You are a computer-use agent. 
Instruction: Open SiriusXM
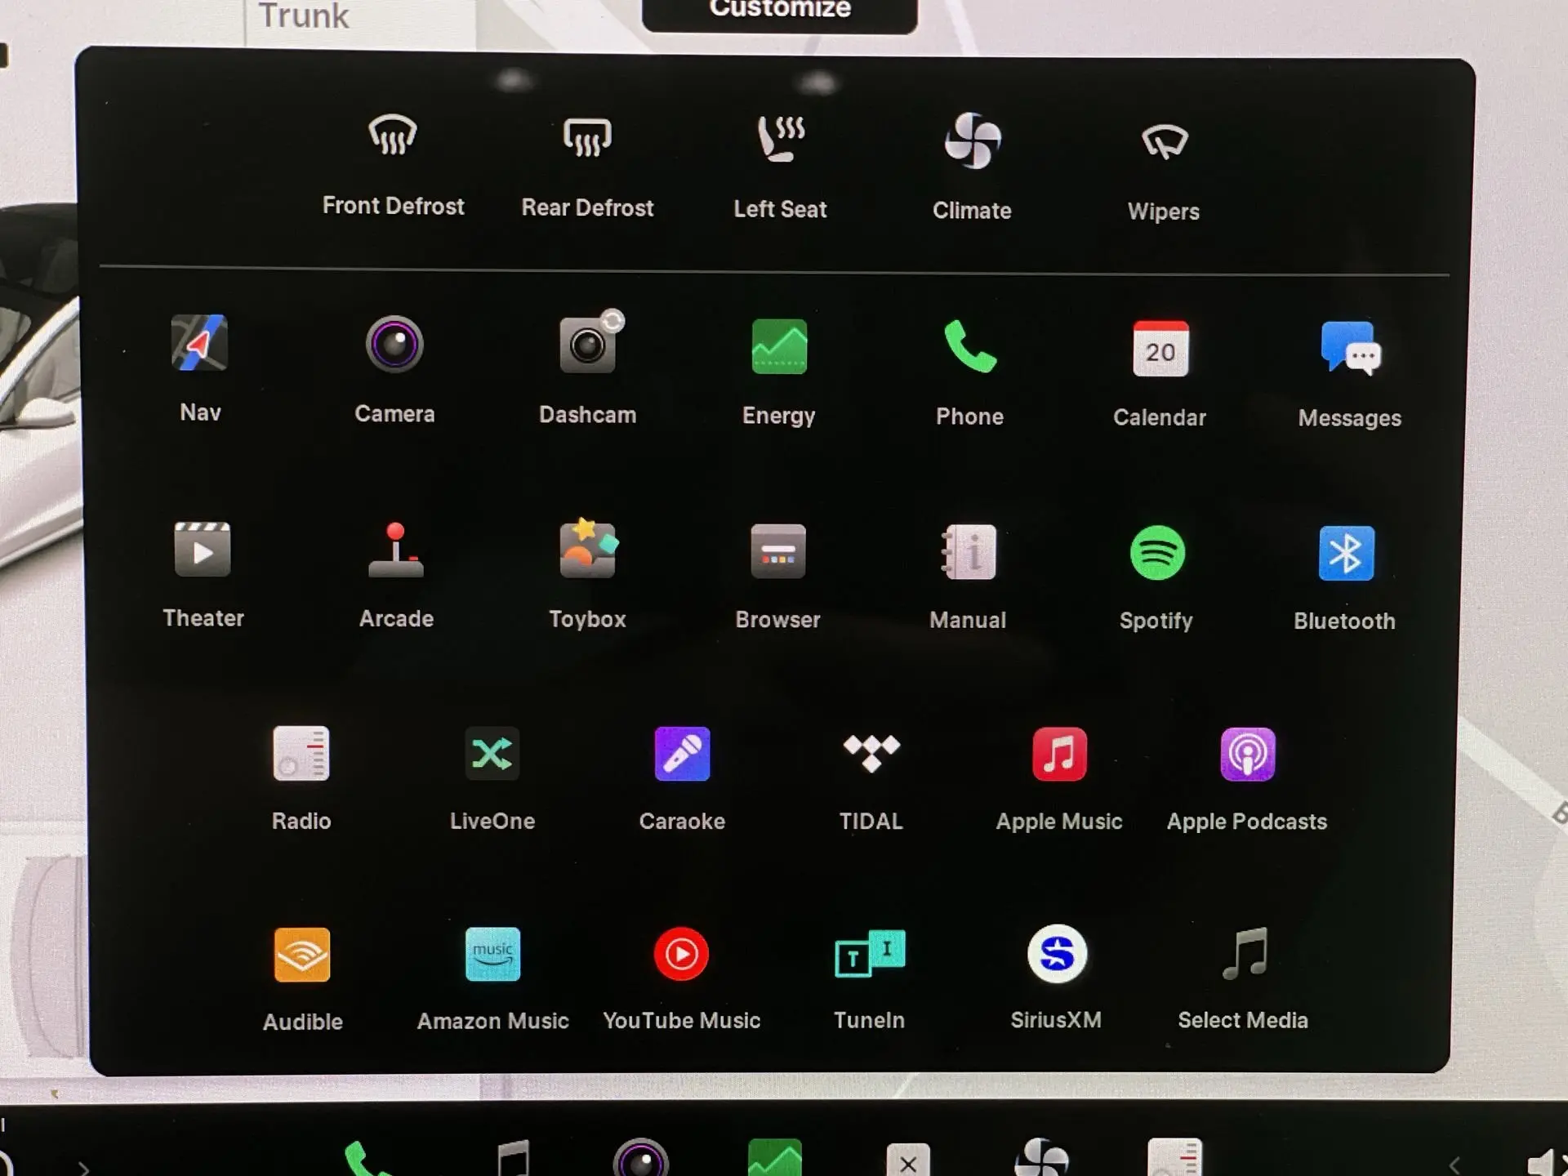click(1056, 978)
